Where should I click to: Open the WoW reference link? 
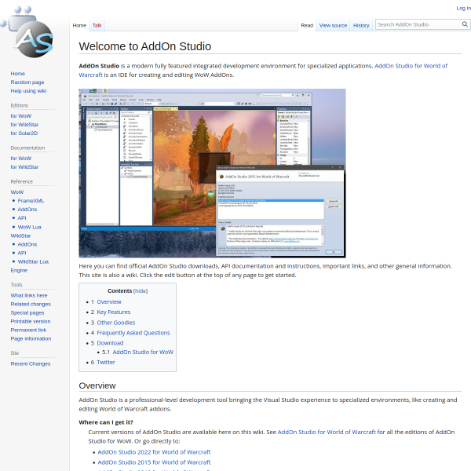[17, 192]
